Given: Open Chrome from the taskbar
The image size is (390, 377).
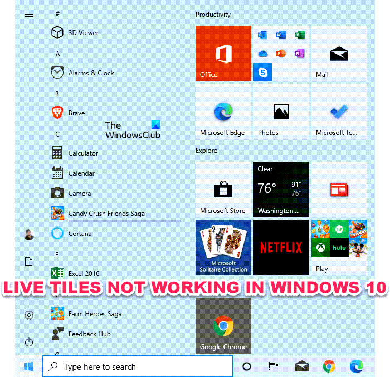Looking at the screenshot, I should pos(329,366).
